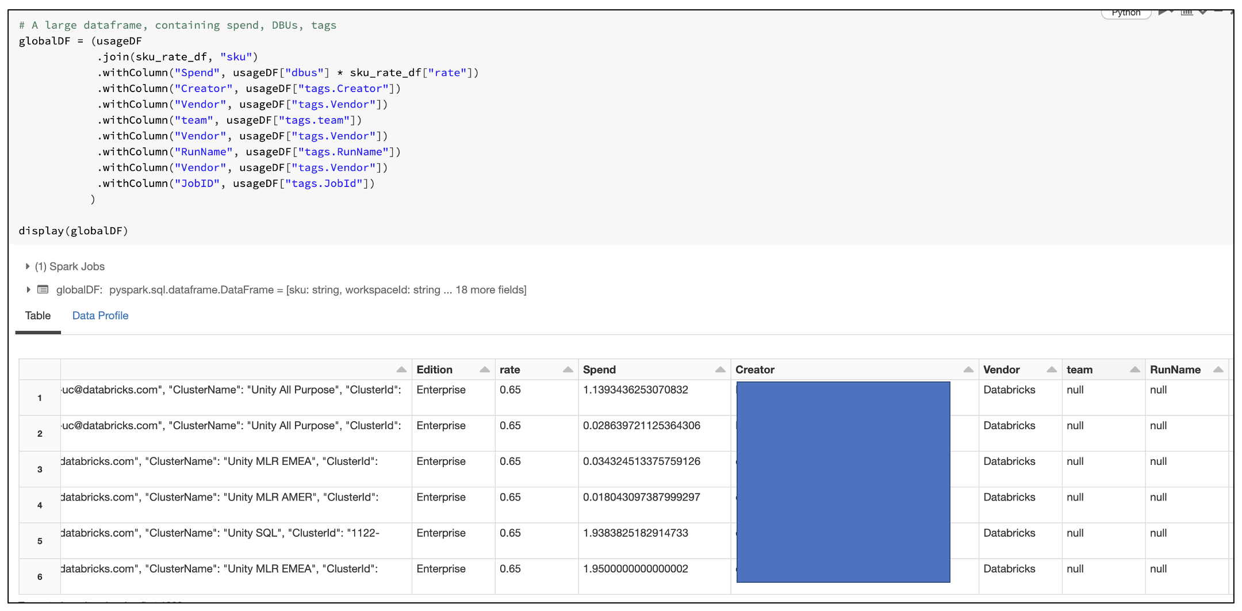
Task: Click Spend value 0.028639721125364306
Action: pyautogui.click(x=642, y=426)
